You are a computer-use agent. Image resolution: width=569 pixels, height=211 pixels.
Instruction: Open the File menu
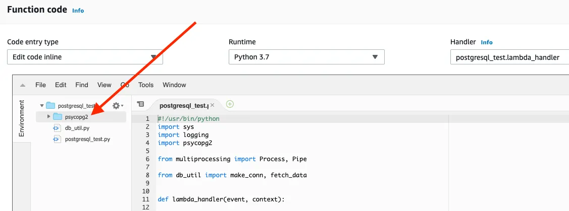(40, 85)
